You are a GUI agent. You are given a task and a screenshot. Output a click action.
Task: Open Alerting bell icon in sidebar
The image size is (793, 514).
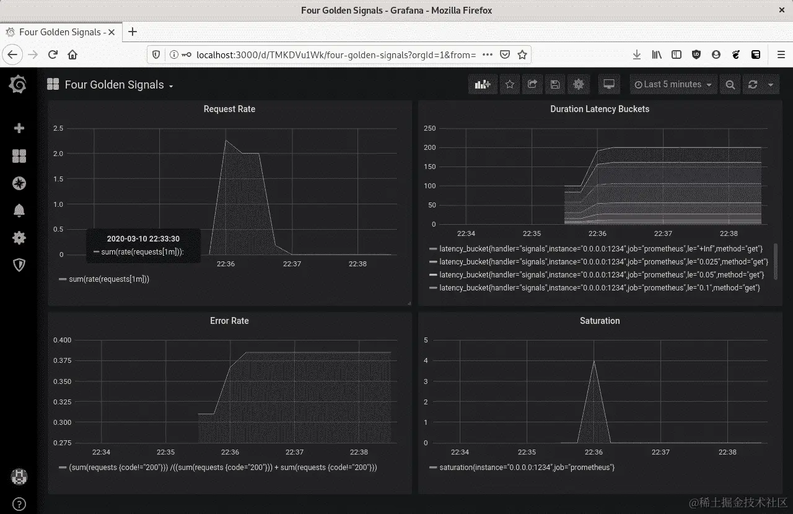[x=19, y=211]
